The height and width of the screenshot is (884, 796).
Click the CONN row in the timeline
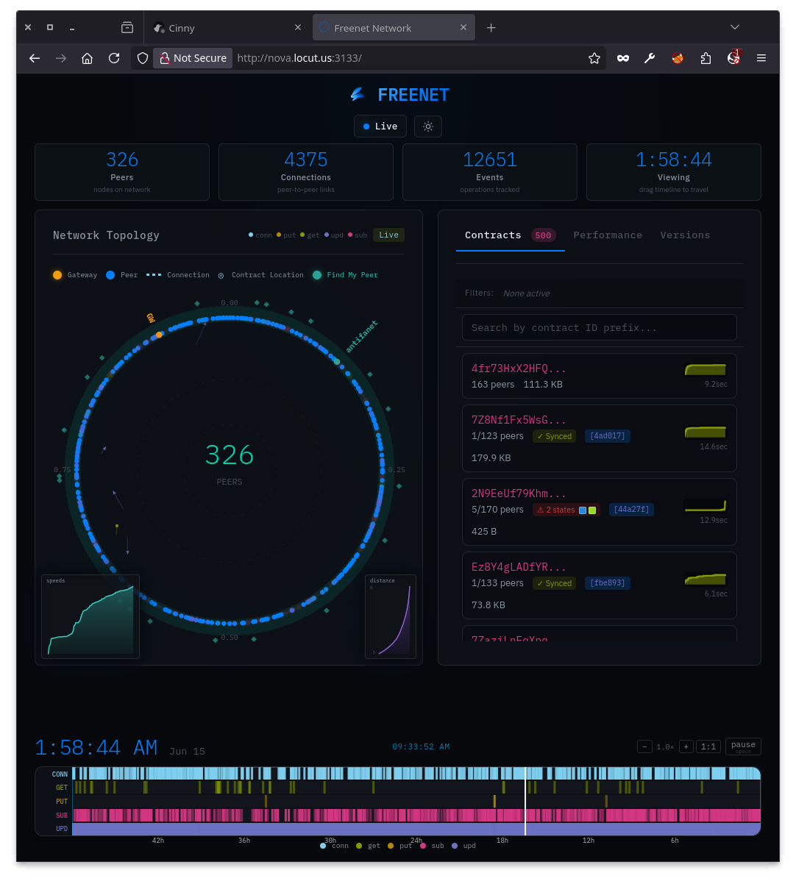click(416, 774)
